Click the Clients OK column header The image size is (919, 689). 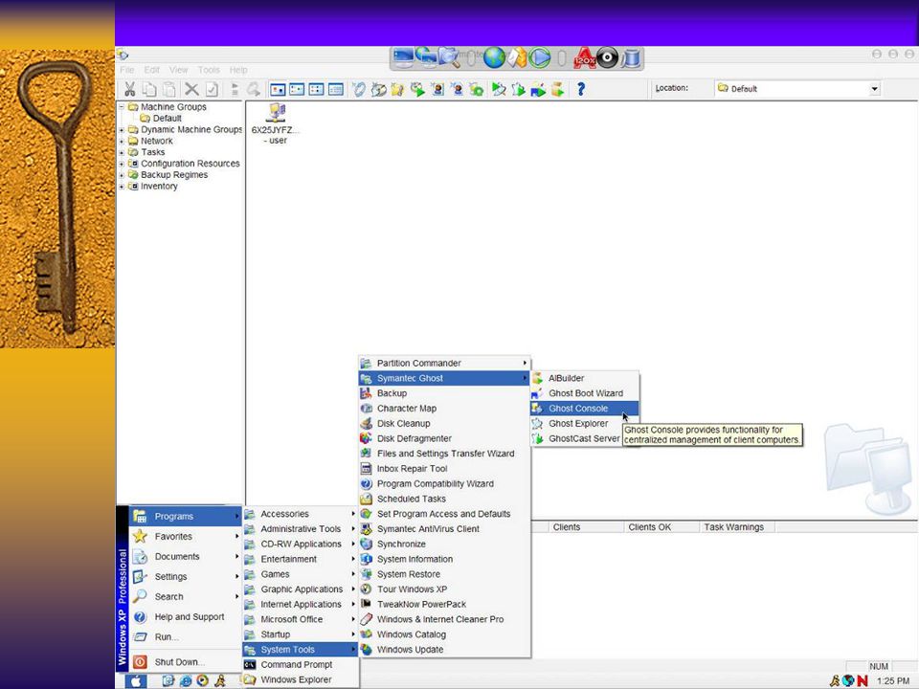tap(661, 527)
